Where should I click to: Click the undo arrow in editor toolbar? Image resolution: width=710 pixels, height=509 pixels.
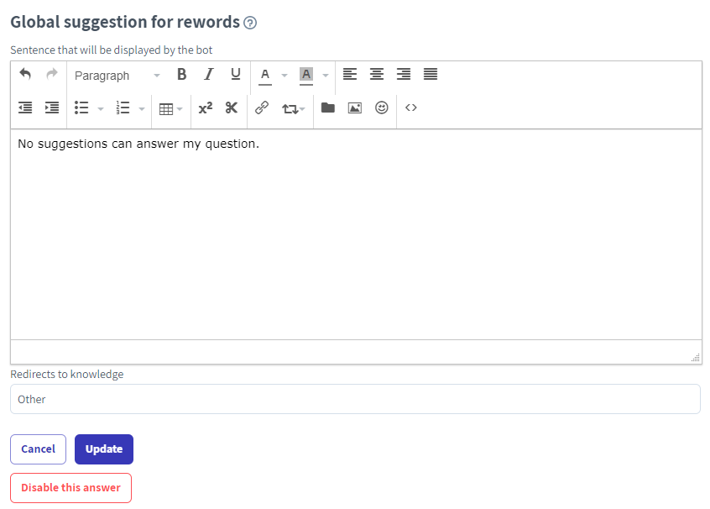[x=25, y=75]
